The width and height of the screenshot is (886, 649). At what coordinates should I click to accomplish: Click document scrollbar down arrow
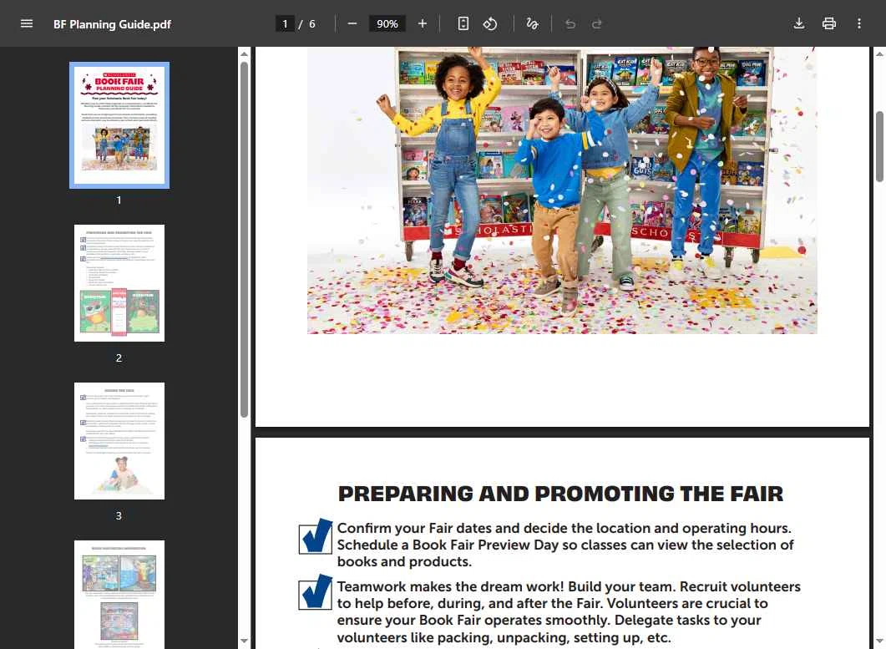click(879, 641)
